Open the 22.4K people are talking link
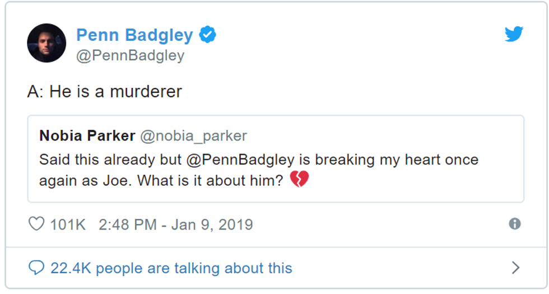The image size is (549, 294). [171, 268]
